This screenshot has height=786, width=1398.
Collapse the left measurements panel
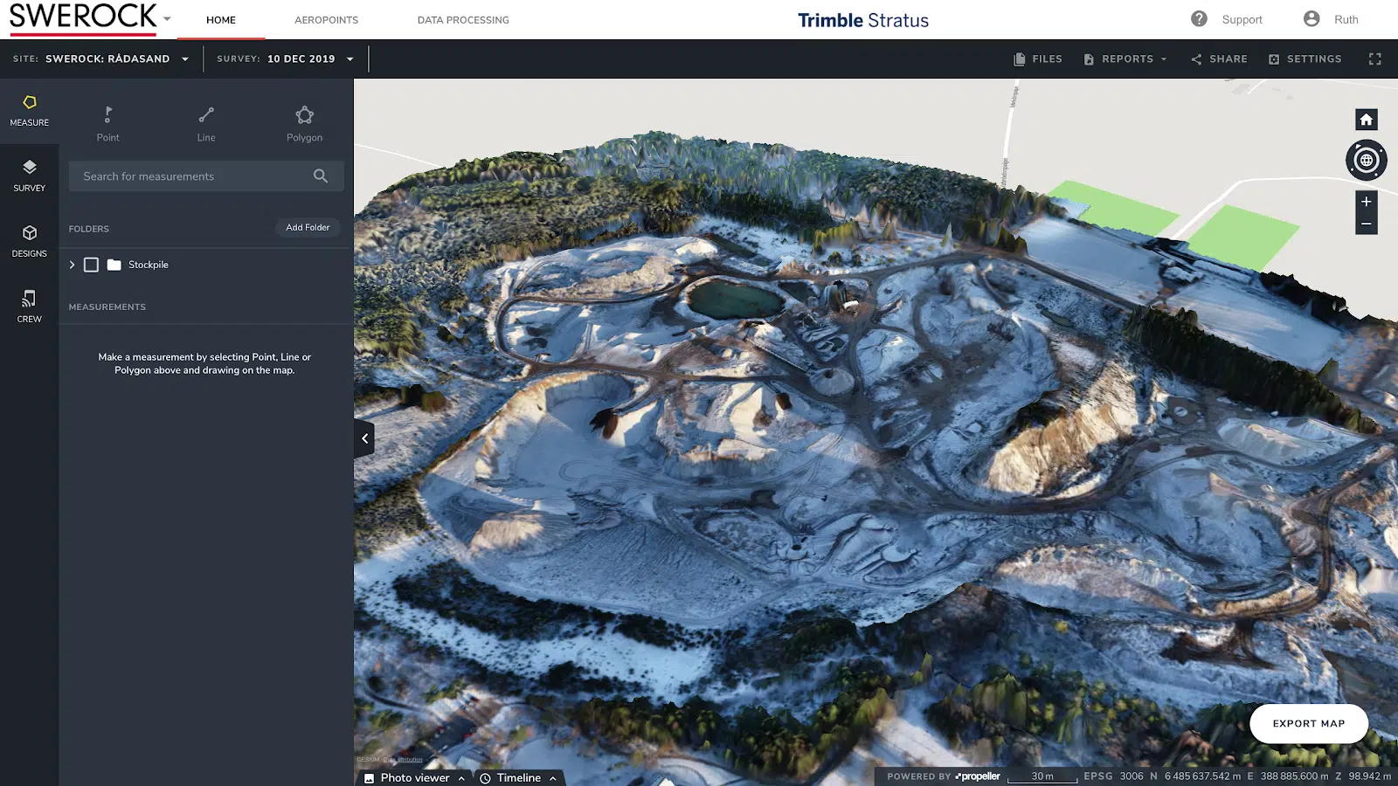pos(364,438)
